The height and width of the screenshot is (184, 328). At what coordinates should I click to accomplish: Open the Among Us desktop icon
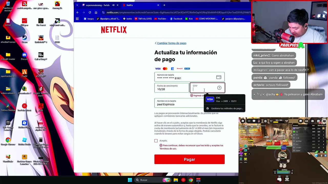pyautogui.click(x=57, y=5)
